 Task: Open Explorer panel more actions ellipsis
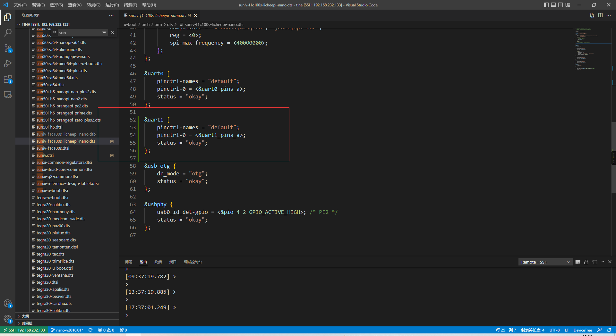(x=111, y=15)
